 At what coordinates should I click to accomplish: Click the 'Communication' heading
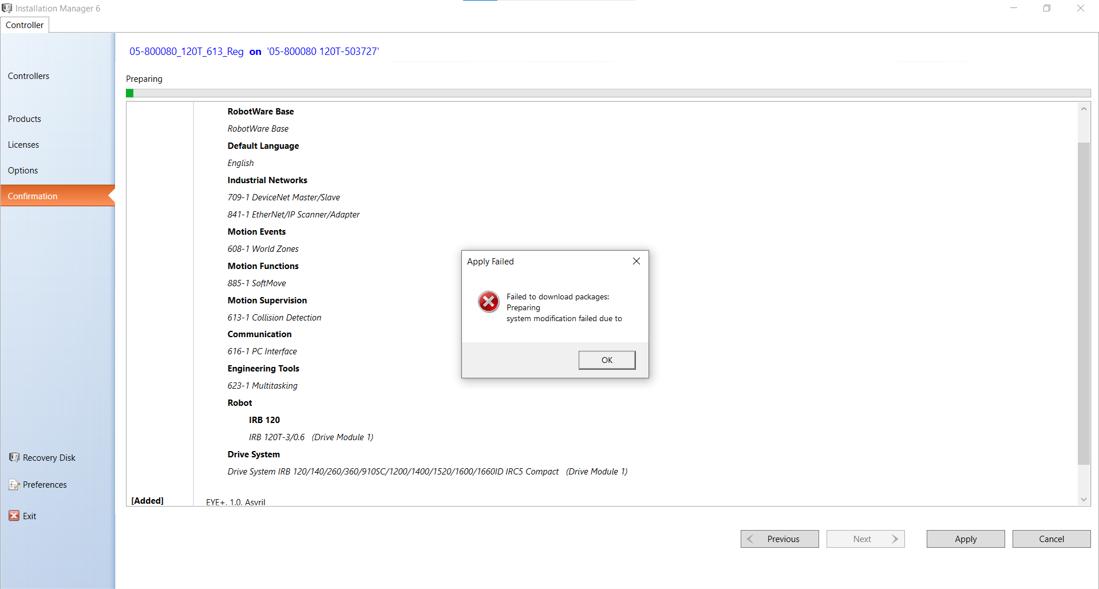(260, 334)
